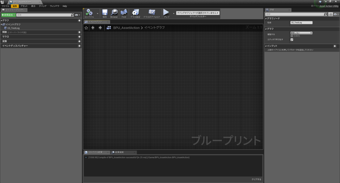Open the デバッグ menu
The image size is (340, 183).
tap(42, 6)
